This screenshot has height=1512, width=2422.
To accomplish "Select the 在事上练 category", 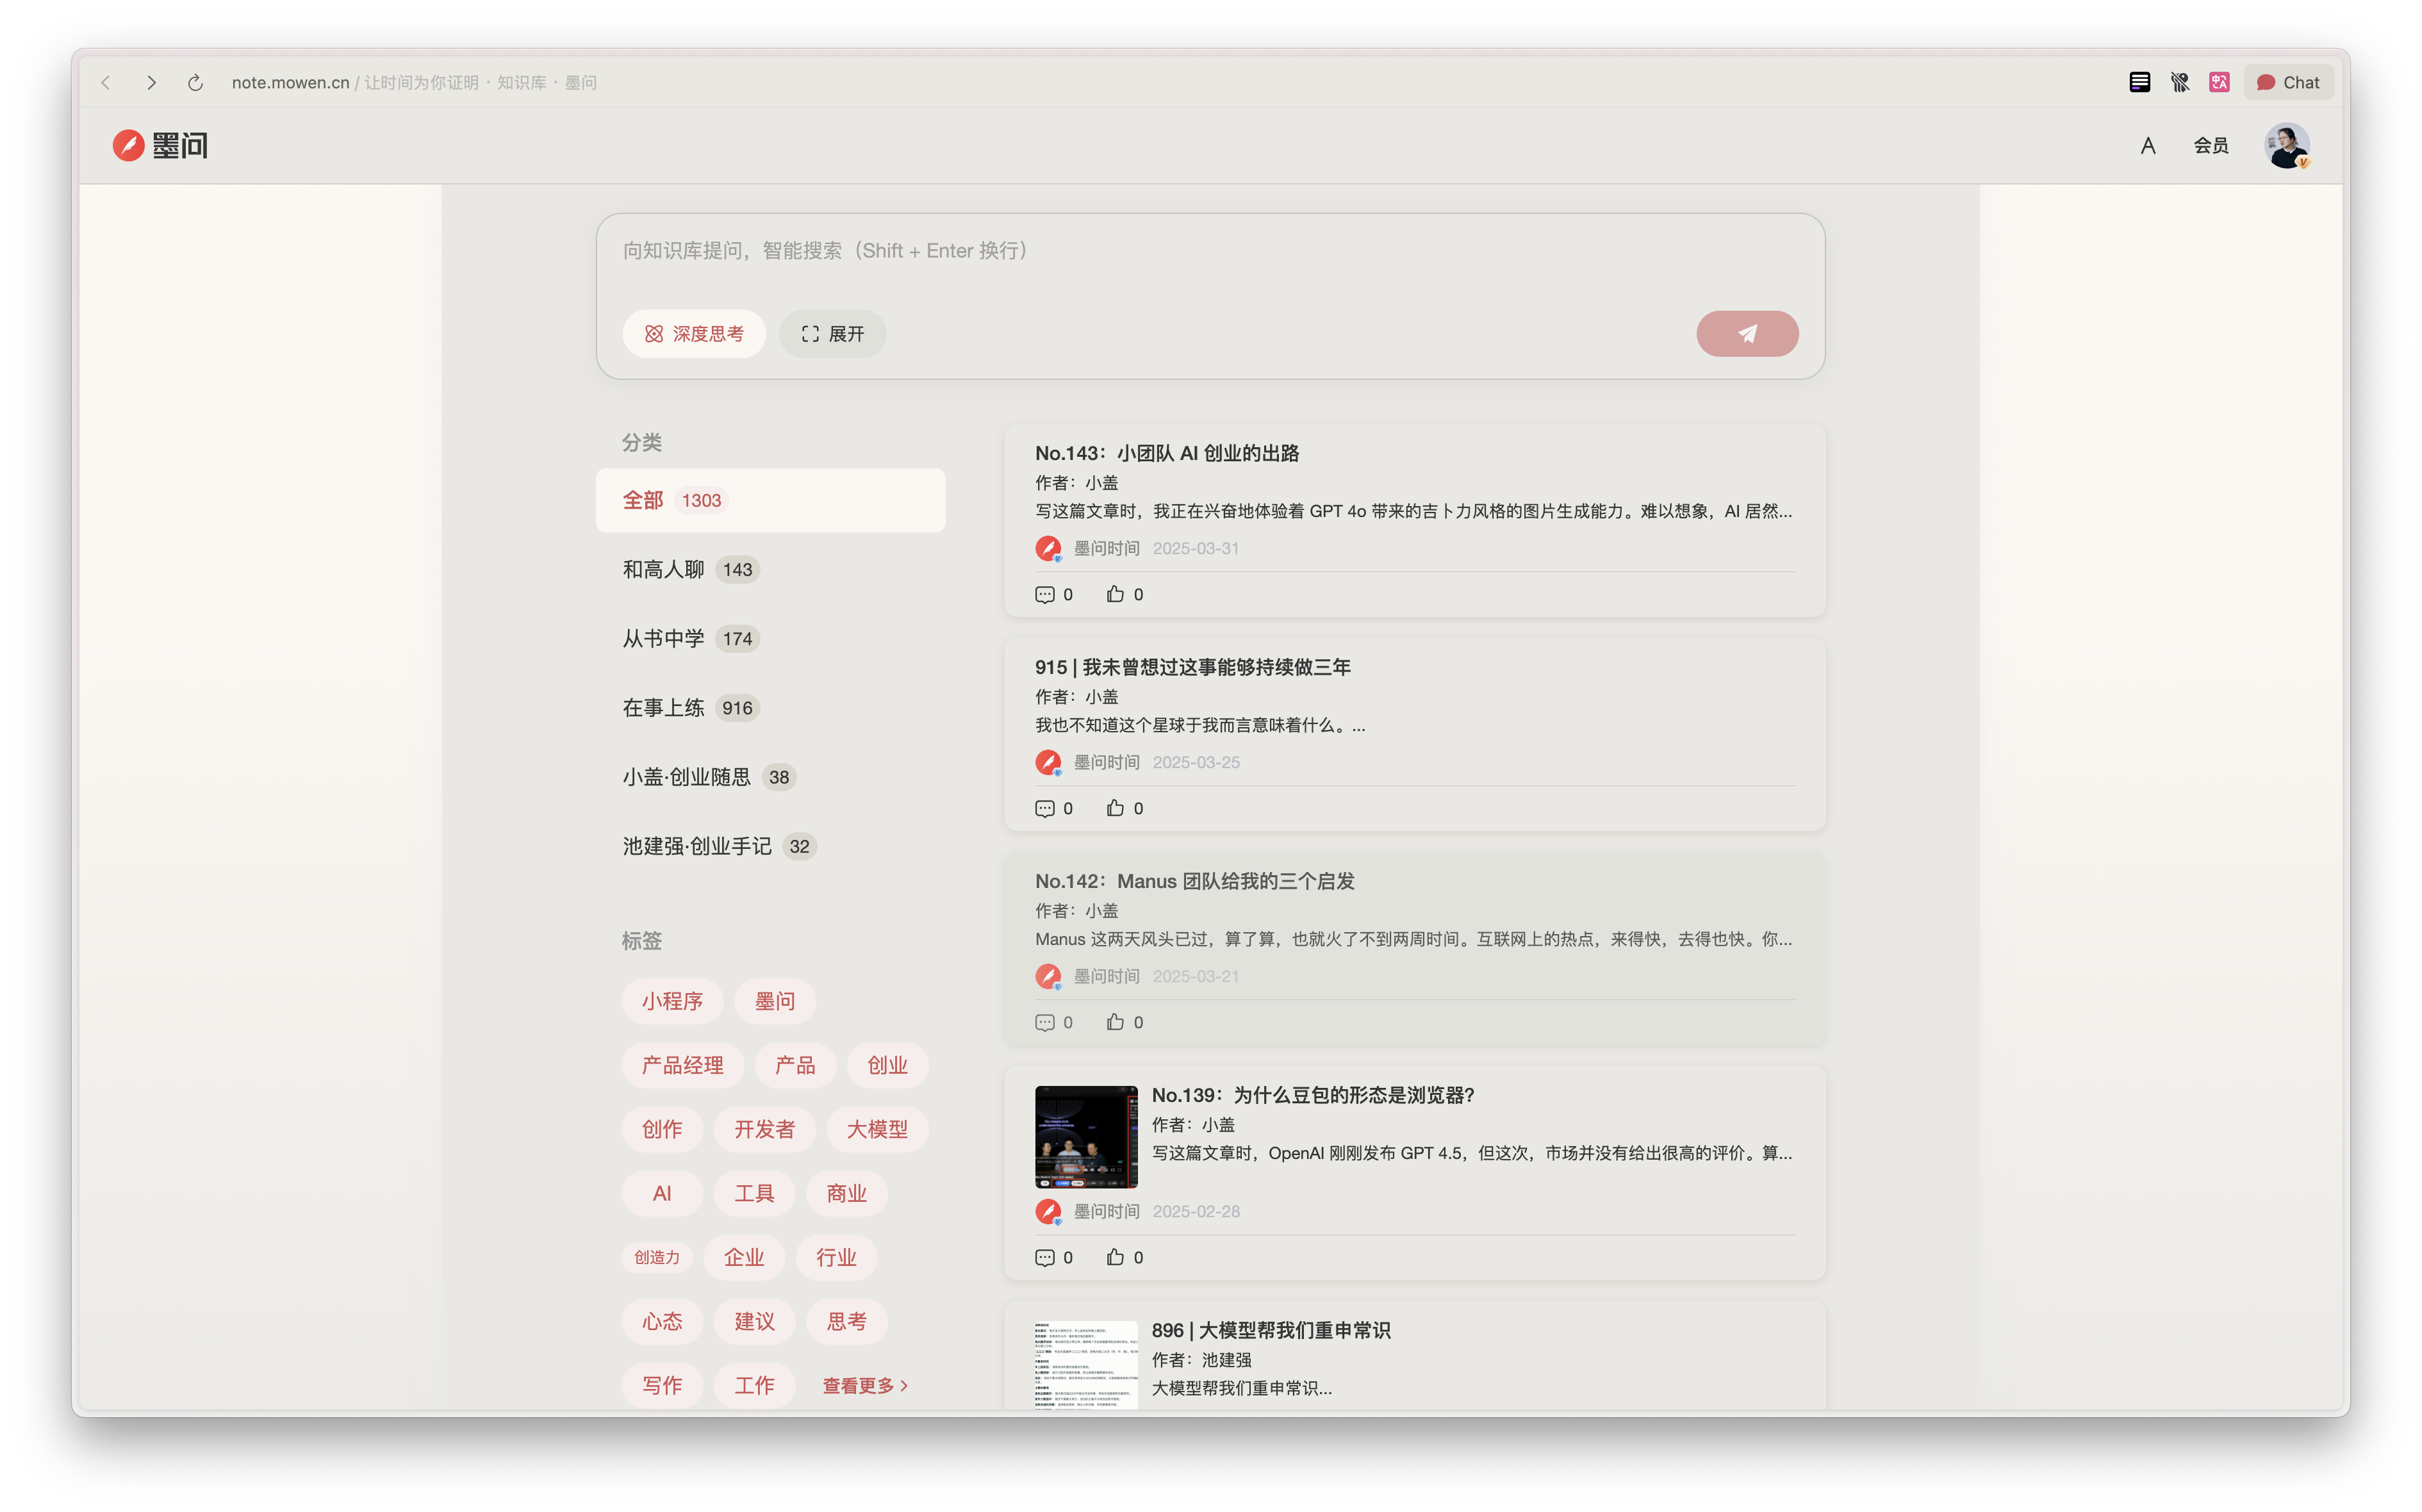I will (x=664, y=708).
